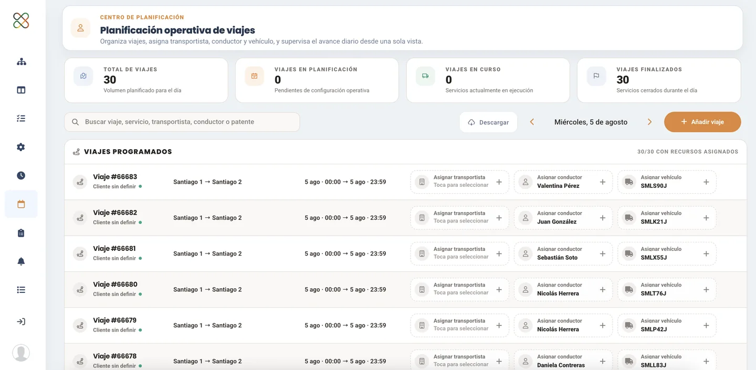The height and width of the screenshot is (370, 756).
Task: Click the Viajes finalizados card
Action: click(659, 80)
